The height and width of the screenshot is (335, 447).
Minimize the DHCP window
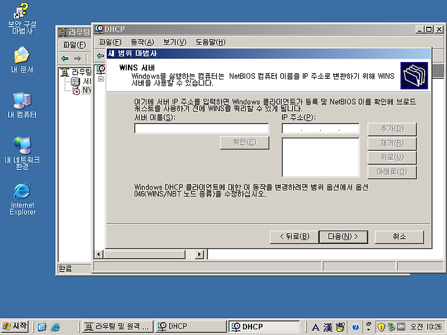point(419,29)
